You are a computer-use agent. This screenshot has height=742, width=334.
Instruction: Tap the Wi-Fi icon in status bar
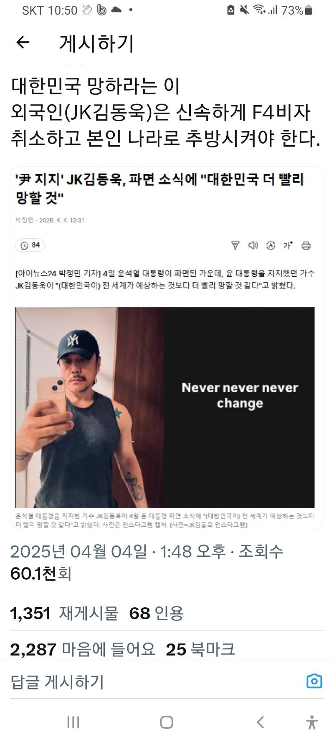pyautogui.click(x=259, y=10)
